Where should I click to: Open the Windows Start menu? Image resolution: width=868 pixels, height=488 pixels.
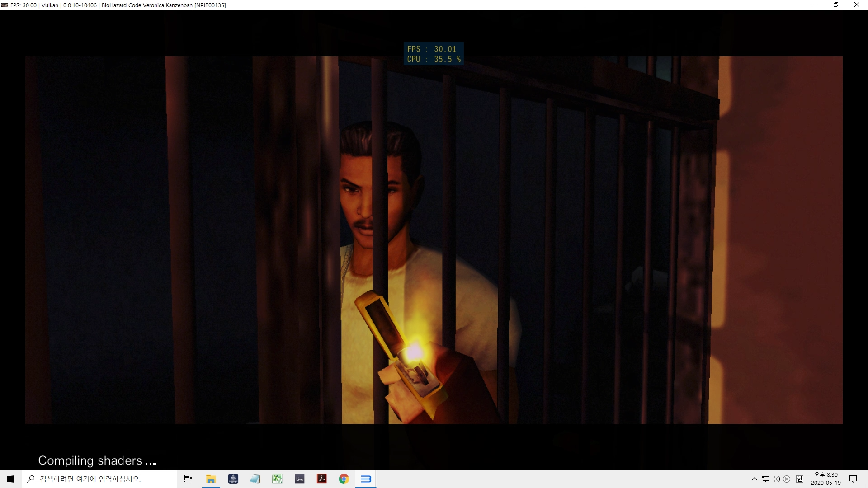[x=11, y=479]
